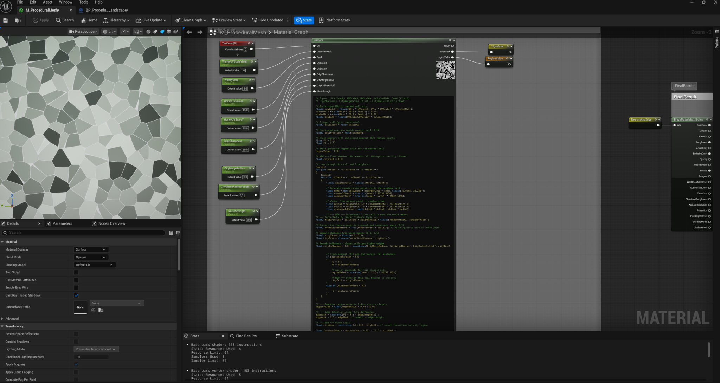
Task: Toggle Screen Space Reflections checkbox
Action: [x=76, y=334]
